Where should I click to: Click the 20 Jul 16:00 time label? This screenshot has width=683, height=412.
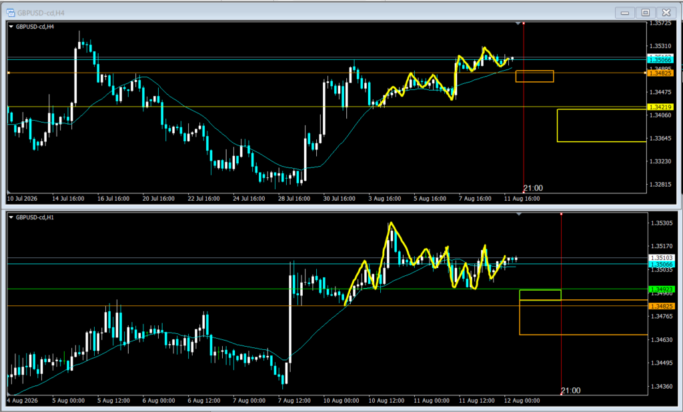click(159, 199)
